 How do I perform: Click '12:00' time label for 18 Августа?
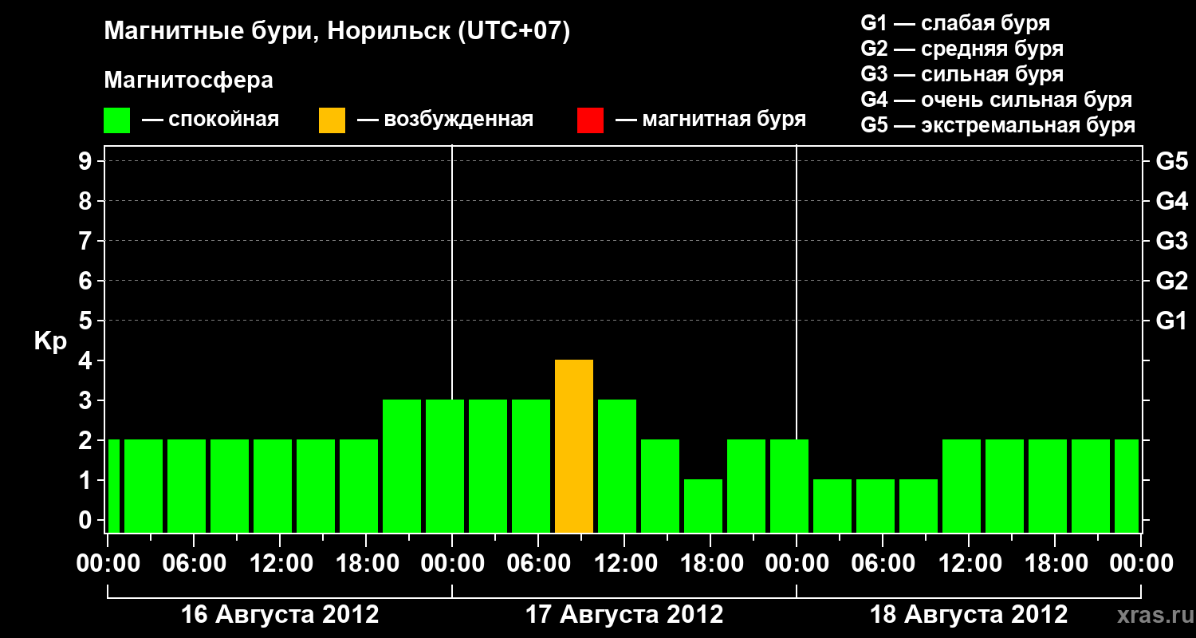click(969, 563)
